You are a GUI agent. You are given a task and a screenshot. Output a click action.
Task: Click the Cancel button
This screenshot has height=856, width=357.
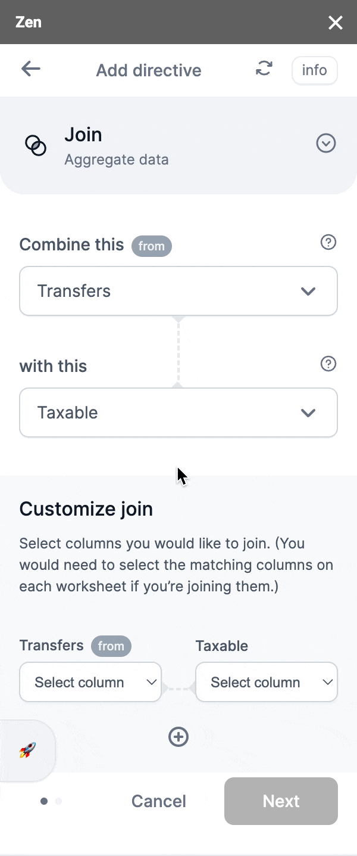pos(158,801)
